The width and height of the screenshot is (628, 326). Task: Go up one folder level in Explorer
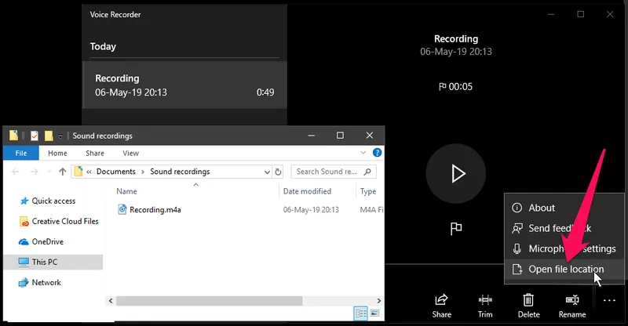tap(60, 172)
